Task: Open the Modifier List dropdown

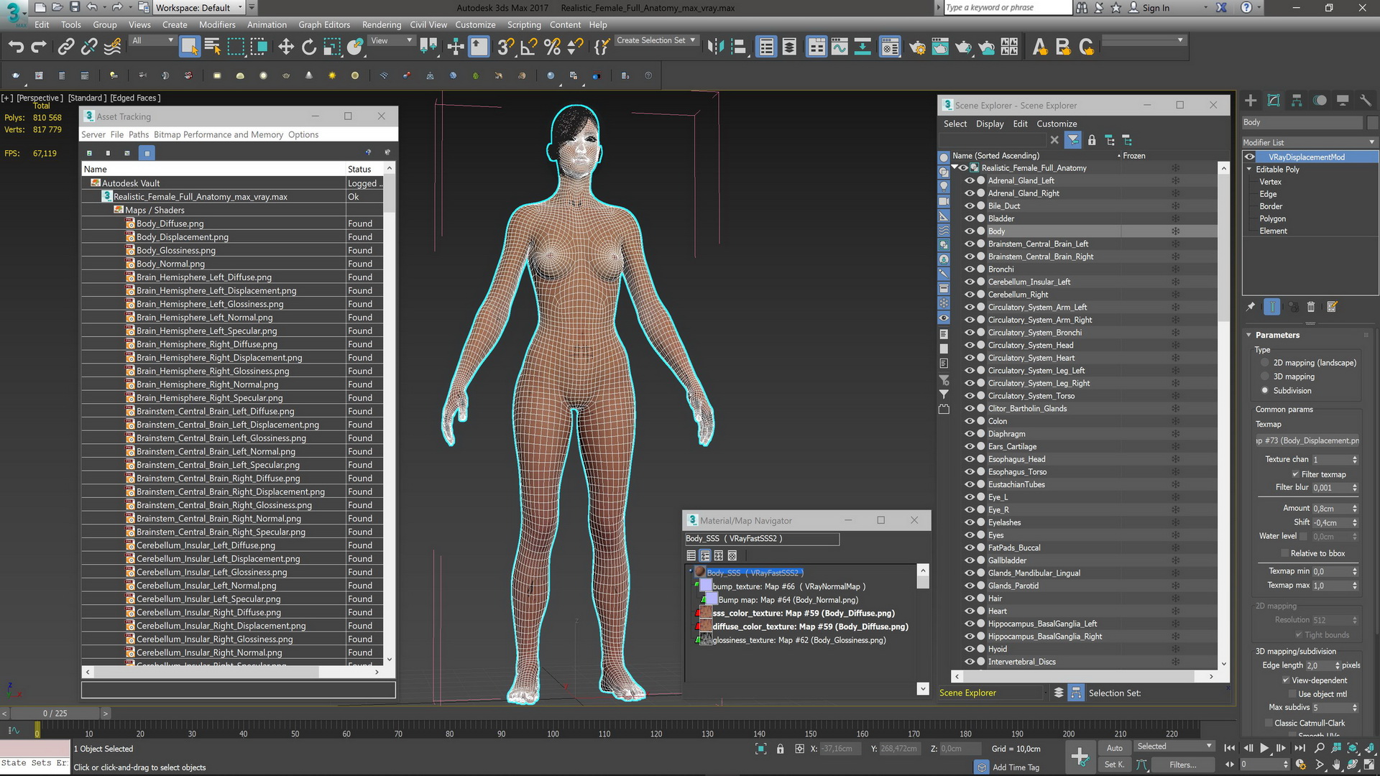Action: point(1310,142)
